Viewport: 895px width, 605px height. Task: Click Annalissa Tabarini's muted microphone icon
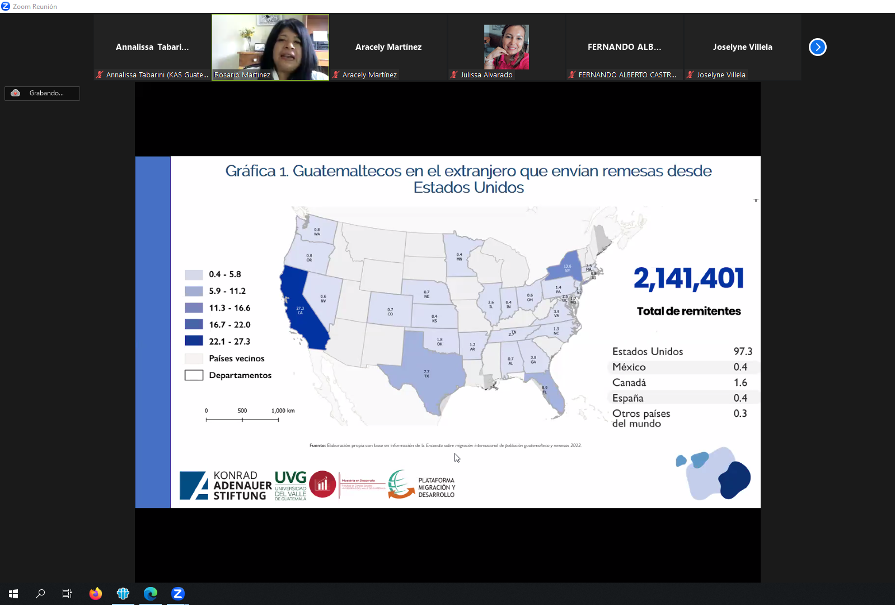click(100, 75)
